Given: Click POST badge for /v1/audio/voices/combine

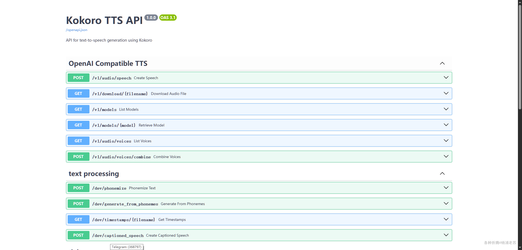Looking at the screenshot, I should 78,157.
